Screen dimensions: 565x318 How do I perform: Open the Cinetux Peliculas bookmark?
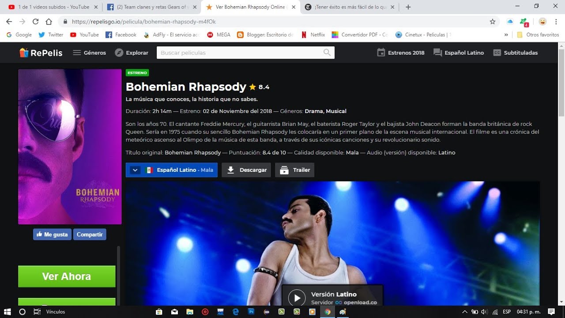click(x=423, y=34)
